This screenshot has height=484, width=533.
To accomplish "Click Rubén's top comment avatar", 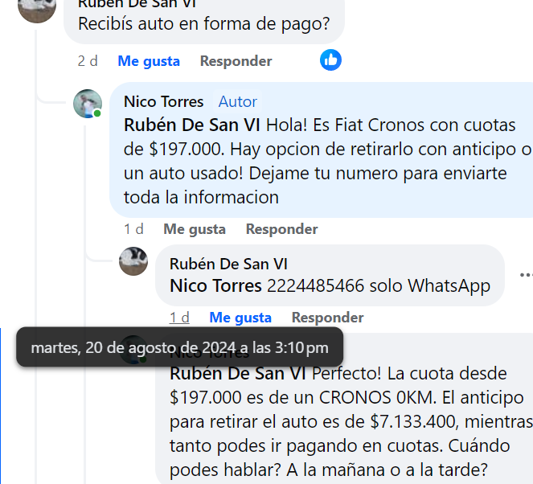I will (37, 10).
